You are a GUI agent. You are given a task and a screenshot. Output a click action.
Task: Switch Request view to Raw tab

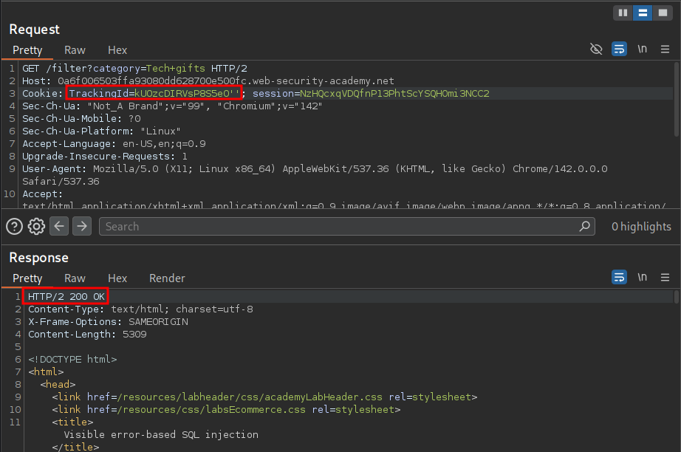[75, 50]
